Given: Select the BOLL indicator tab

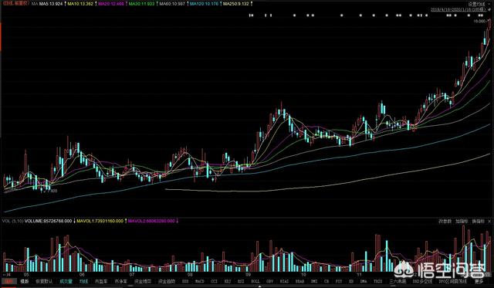Looking at the screenshot, I should (x=255, y=281).
